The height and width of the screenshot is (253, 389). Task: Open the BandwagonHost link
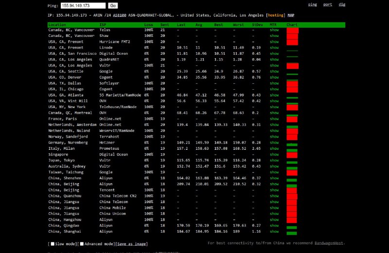point(329,243)
